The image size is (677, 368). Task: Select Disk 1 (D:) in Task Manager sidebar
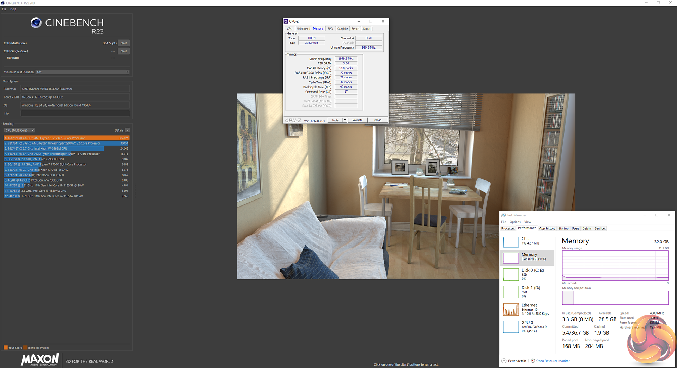528,292
